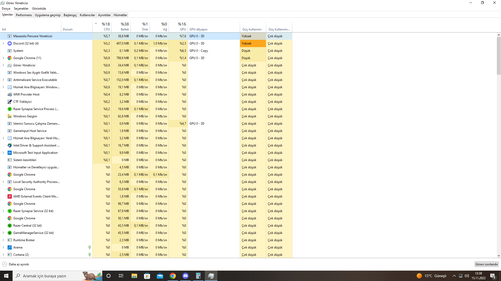This screenshot has height=281, width=501.
Task: Click the scrollbar down arrow
Action: coord(499,256)
